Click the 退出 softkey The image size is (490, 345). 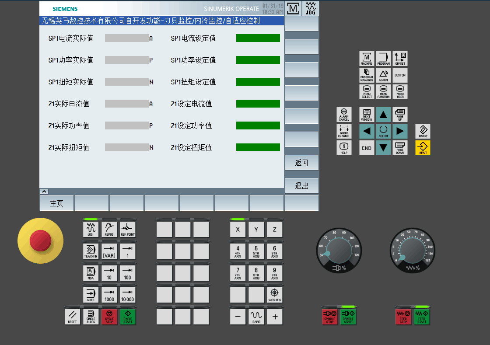pos(301,186)
